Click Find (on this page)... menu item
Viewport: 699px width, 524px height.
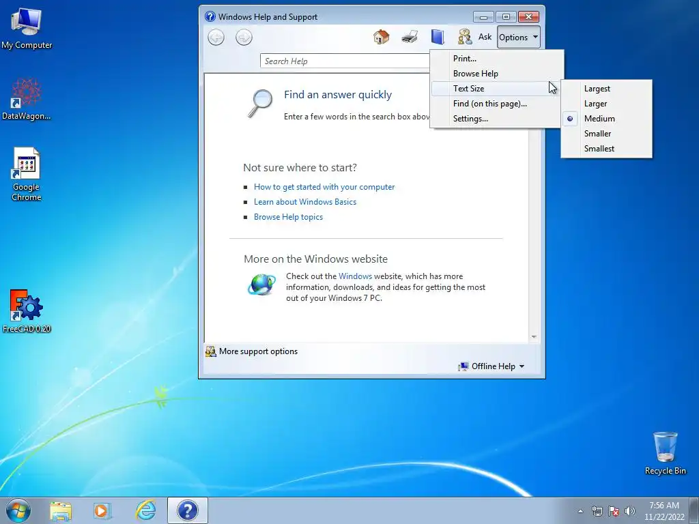point(496,104)
